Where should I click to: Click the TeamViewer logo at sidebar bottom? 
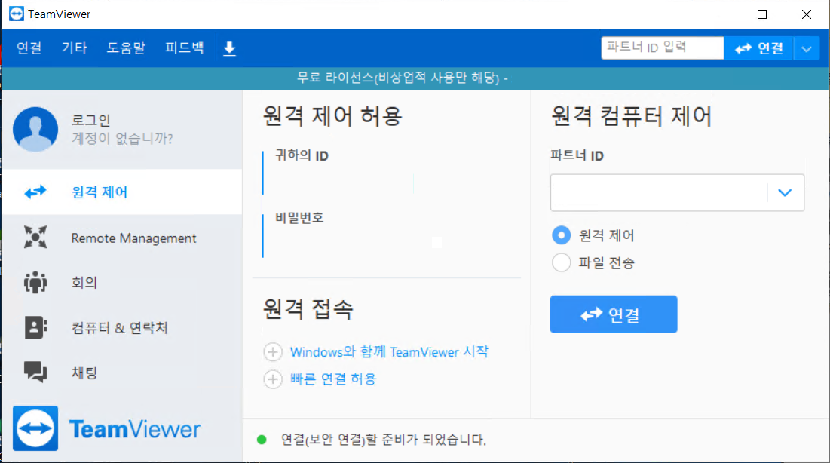pos(107,428)
